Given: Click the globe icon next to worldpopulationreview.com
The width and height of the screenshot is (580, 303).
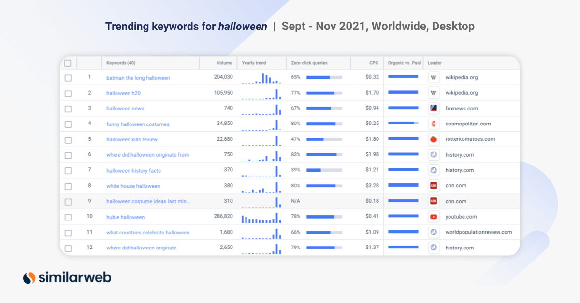Looking at the screenshot, I should coord(434,232).
